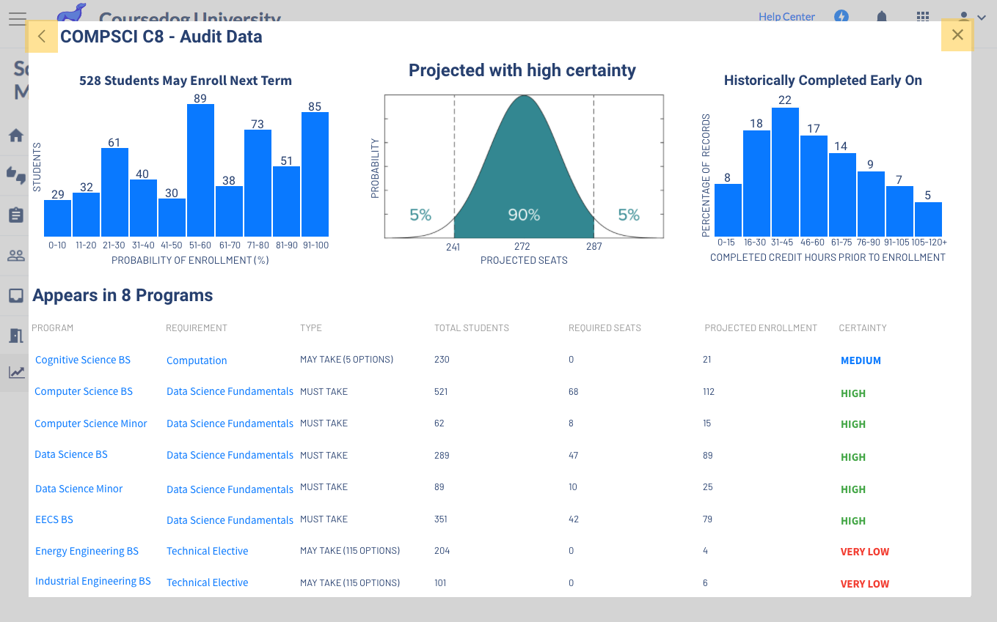
Task: Open the apps grid launcher
Action: [923, 16]
